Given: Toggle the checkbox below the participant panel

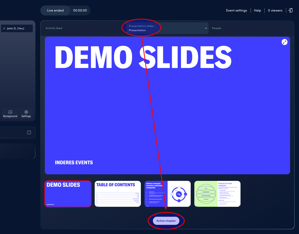Looking at the screenshot, I should pos(29,132).
